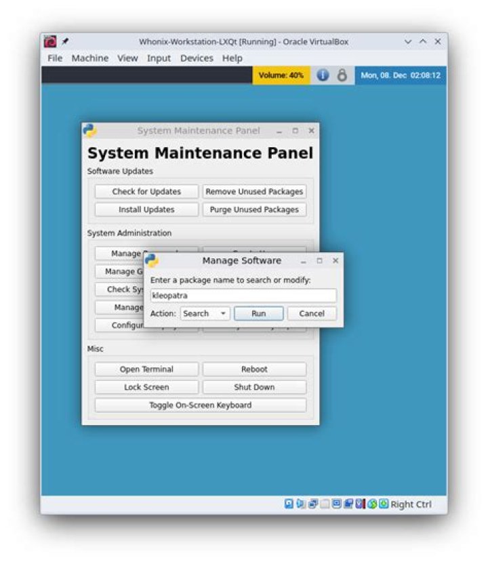Click the partially hidden Manage G button
The height and width of the screenshot is (562, 488).
119,271
